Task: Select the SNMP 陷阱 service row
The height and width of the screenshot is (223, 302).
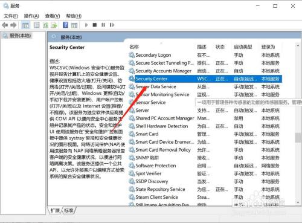Action: (x=205, y=158)
